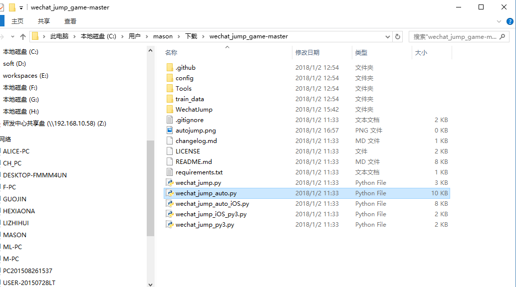
Task: Click the address bar folder icon
Action: click(35, 36)
